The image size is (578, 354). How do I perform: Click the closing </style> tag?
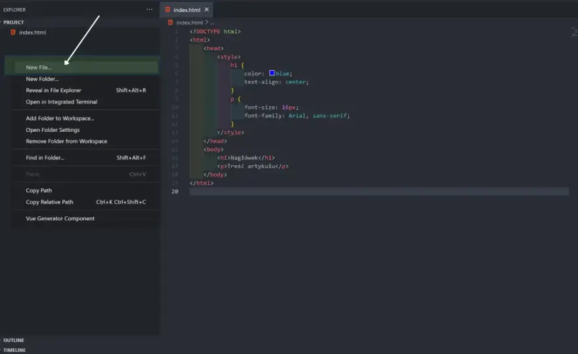click(x=231, y=132)
